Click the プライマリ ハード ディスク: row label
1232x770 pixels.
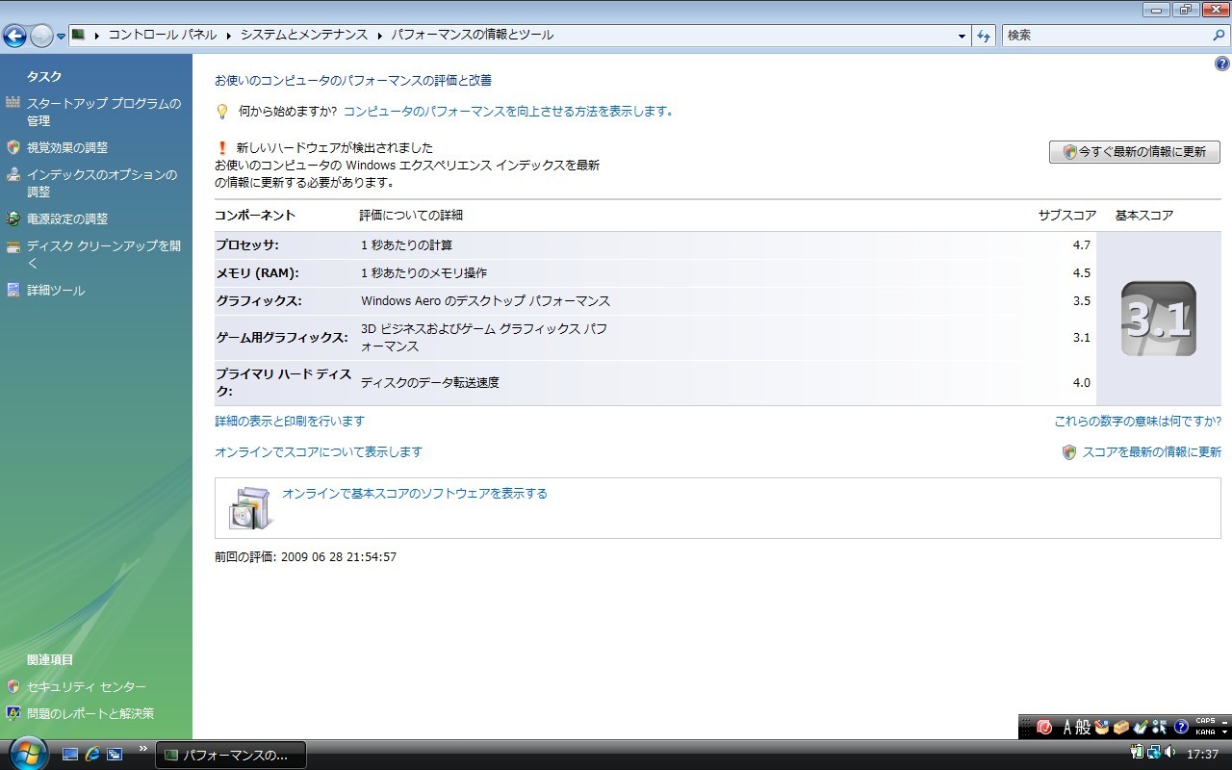[285, 383]
